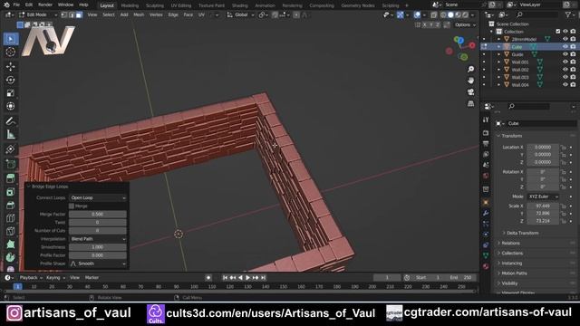
Task: Open the timeline Keying menu
Action: pyautogui.click(x=55, y=278)
